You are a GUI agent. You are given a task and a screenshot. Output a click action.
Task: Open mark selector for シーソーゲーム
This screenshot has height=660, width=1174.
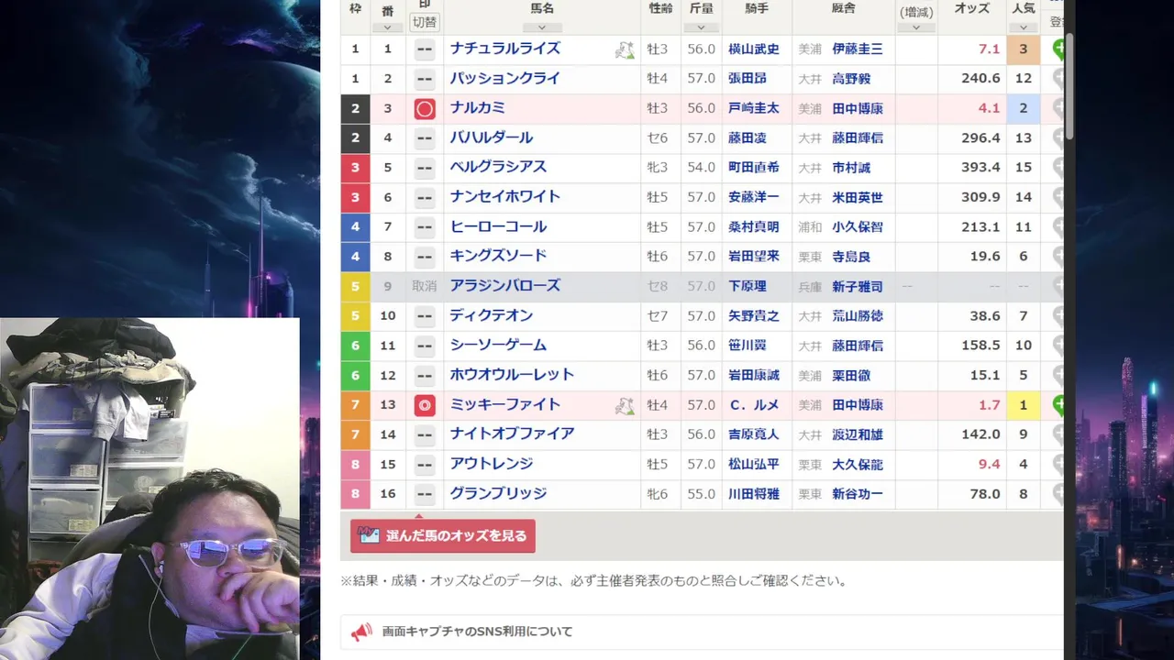pos(425,346)
